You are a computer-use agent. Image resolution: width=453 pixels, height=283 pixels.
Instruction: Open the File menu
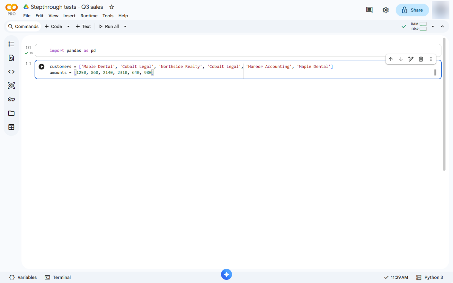pyautogui.click(x=27, y=16)
